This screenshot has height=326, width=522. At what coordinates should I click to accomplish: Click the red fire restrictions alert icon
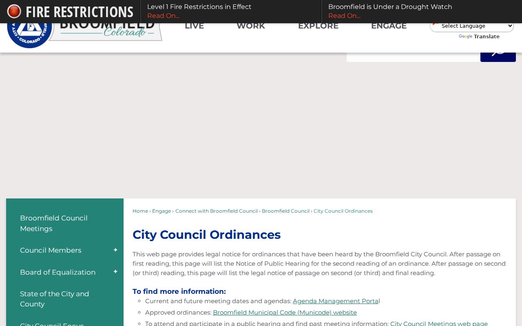tap(14, 11)
